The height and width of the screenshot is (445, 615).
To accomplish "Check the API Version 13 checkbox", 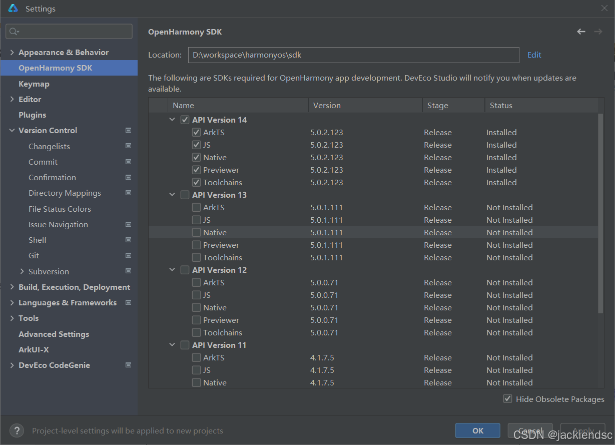I will tap(185, 195).
